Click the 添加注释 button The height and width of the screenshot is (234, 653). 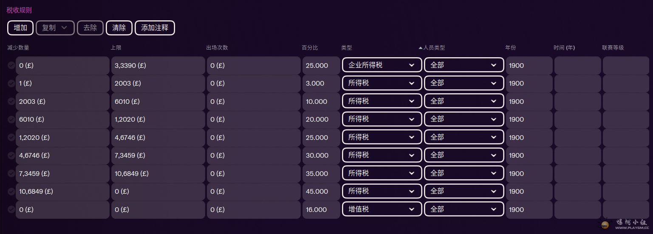(155, 28)
